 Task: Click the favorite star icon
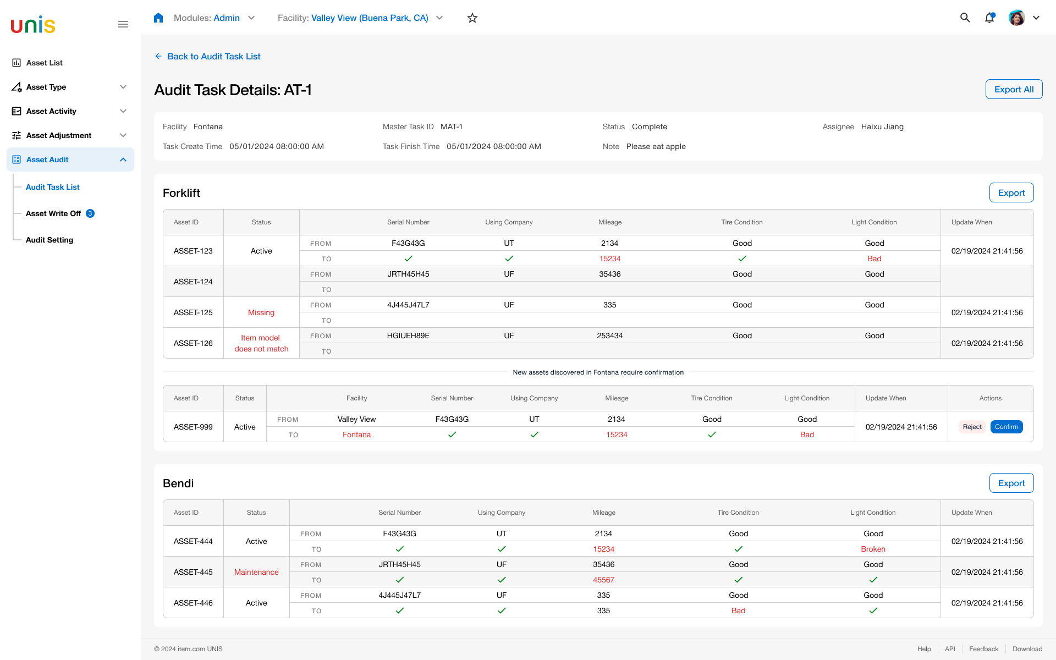tap(472, 18)
